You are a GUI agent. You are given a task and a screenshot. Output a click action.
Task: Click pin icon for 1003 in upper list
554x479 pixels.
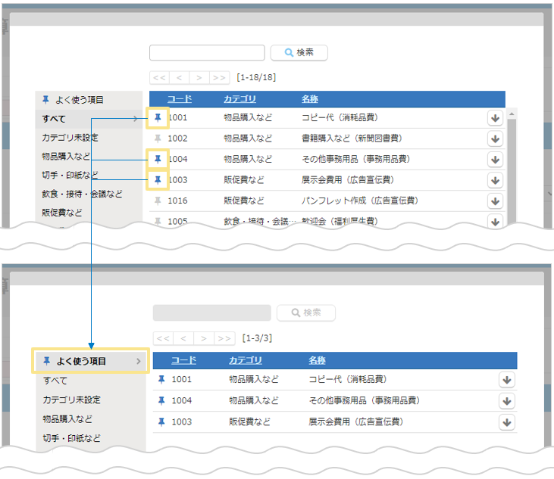158,180
